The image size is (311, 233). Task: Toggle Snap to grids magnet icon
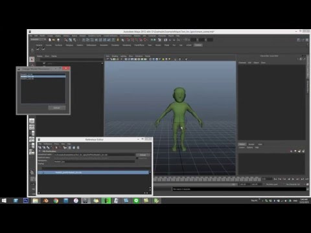(128, 40)
